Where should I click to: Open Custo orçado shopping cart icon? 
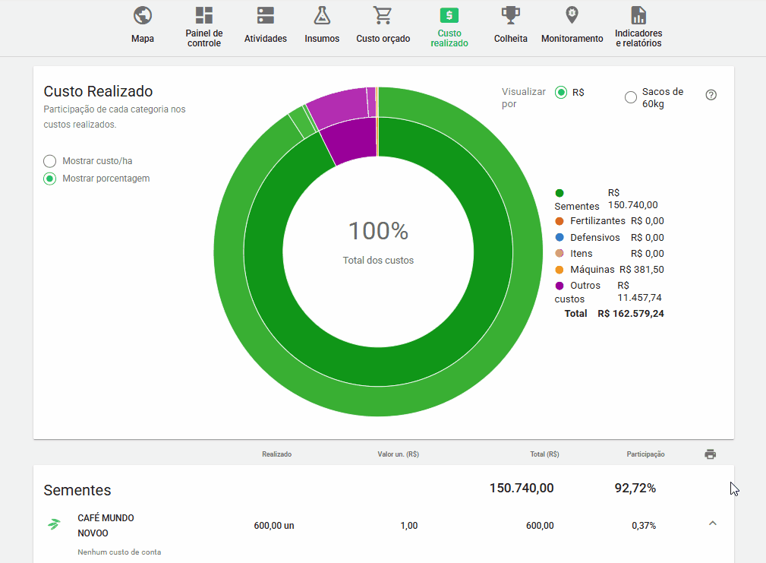pyautogui.click(x=383, y=15)
